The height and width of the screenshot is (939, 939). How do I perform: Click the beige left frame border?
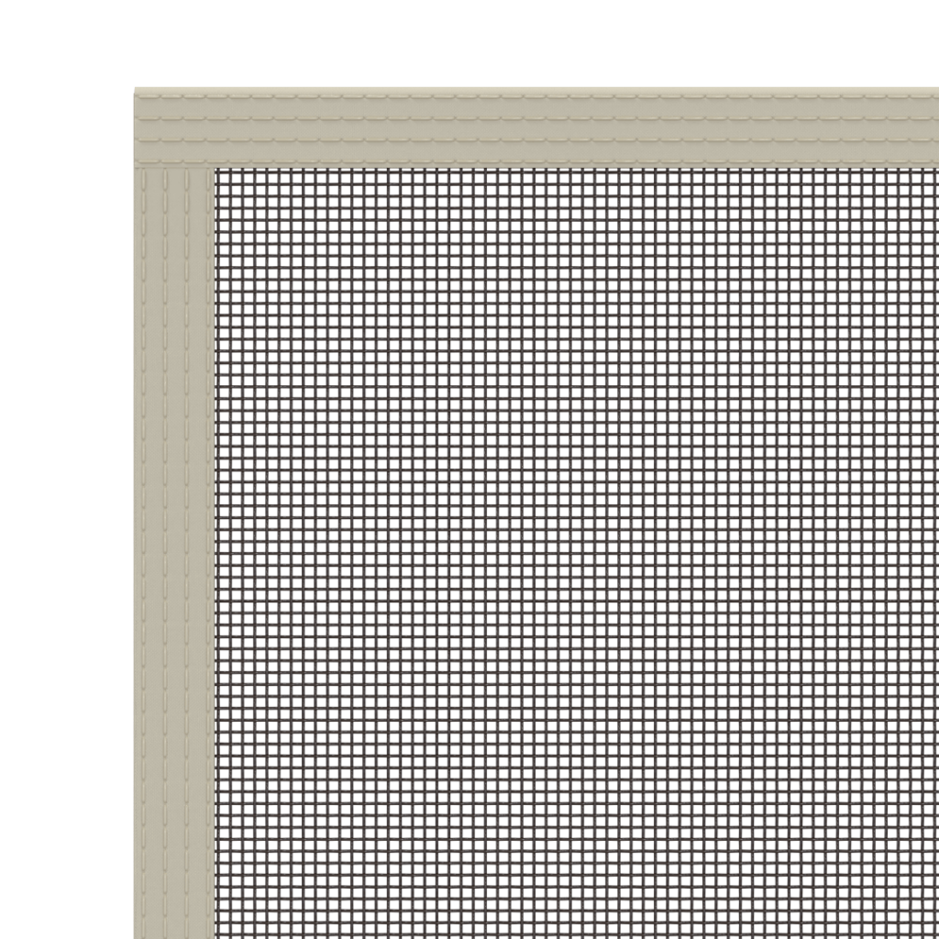(174, 550)
